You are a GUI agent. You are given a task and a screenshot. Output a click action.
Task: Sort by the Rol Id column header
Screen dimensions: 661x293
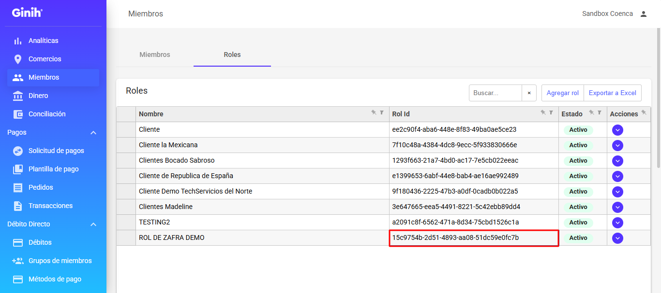[401, 114]
